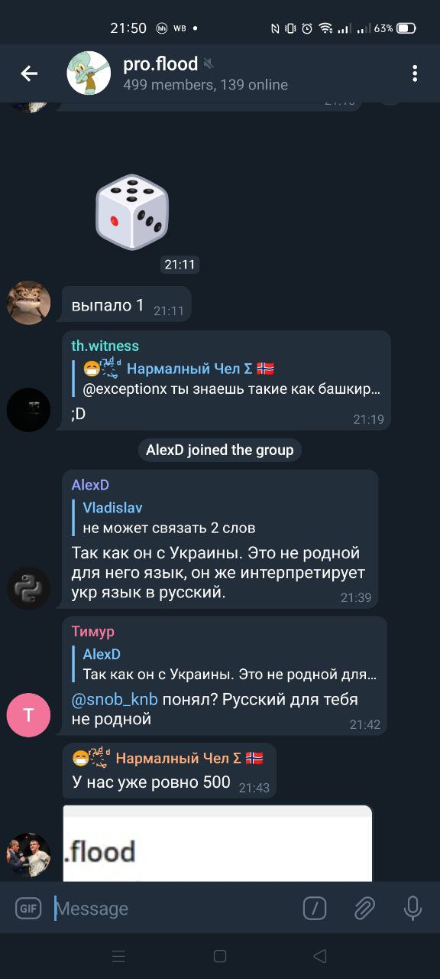Open the three-dot chat options menu

(x=415, y=73)
